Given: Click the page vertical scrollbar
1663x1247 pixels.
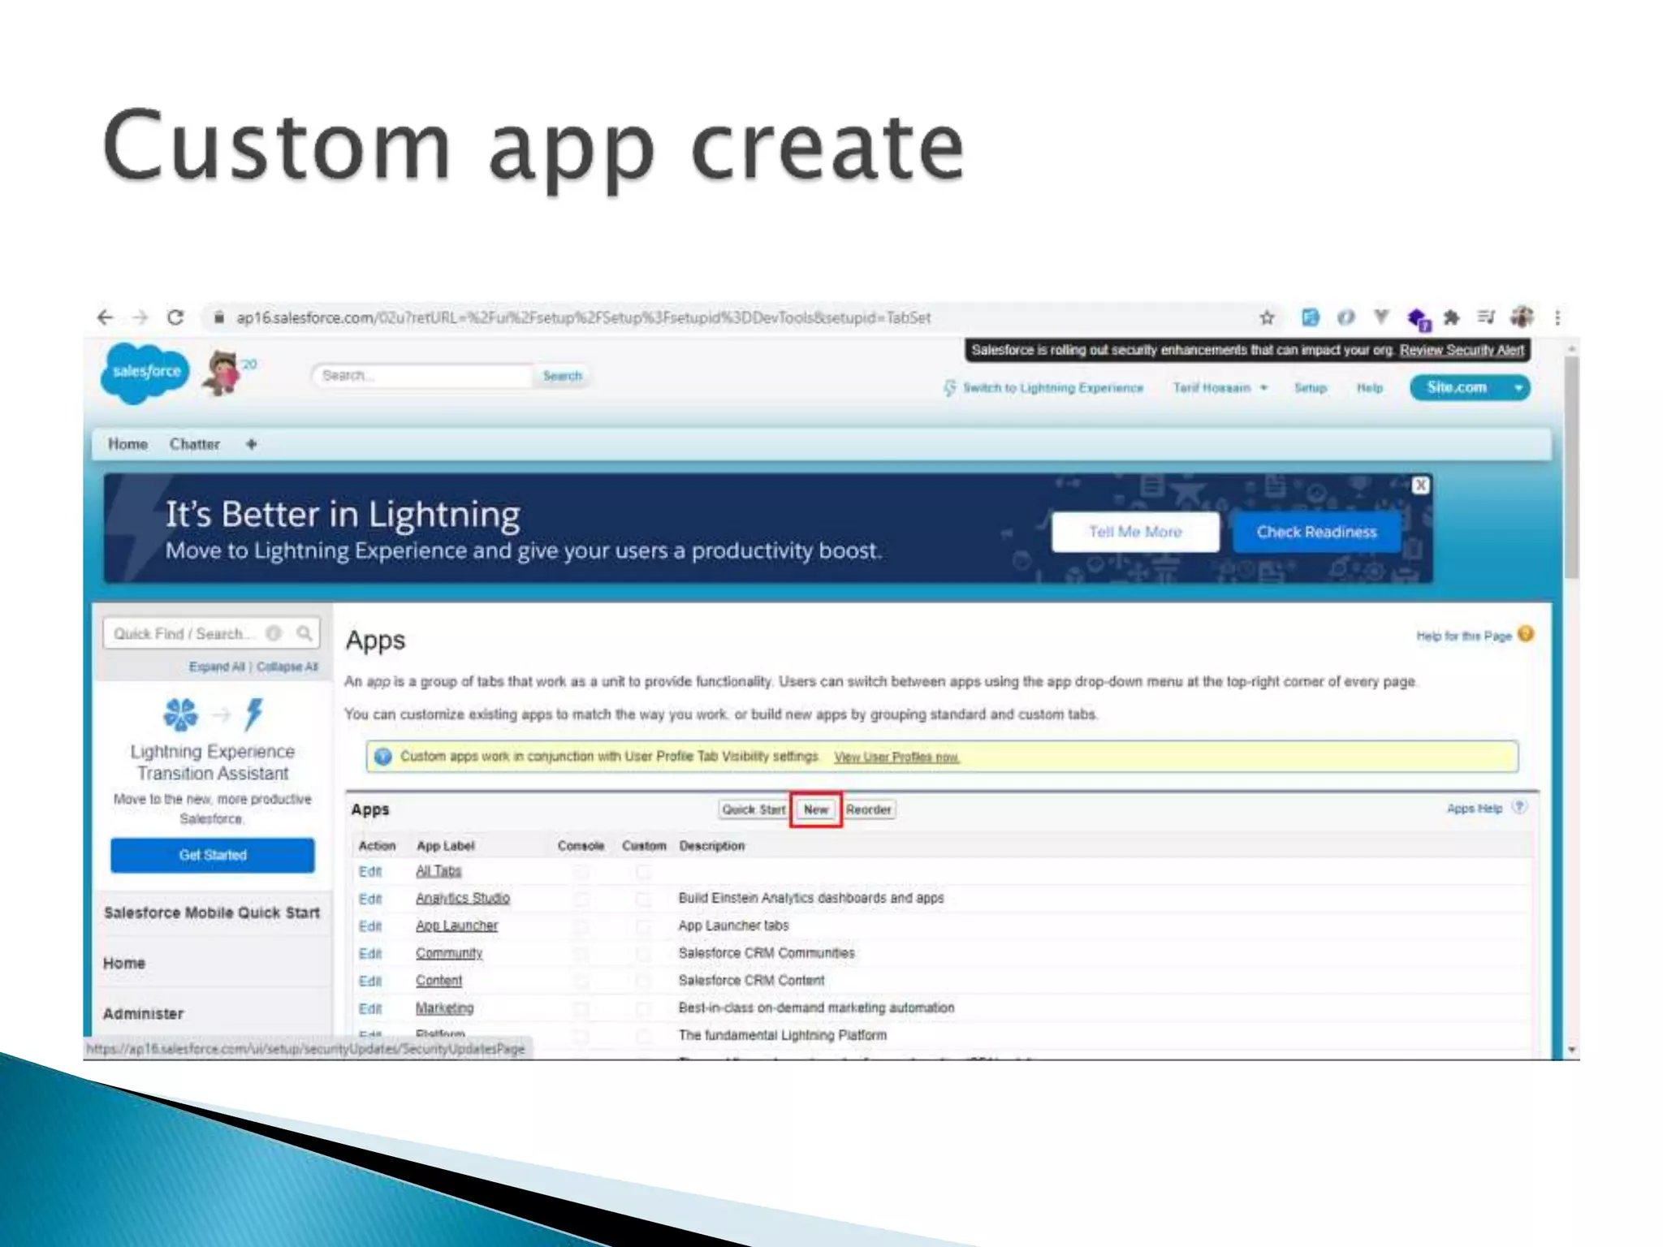Looking at the screenshot, I should (1572, 469).
